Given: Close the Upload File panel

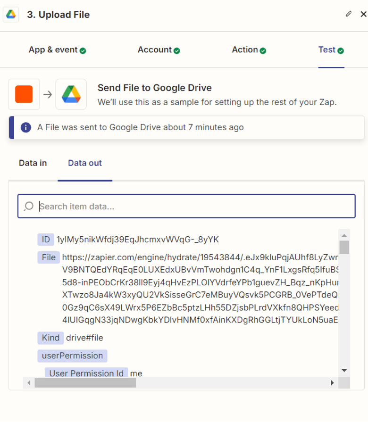Looking at the screenshot, I should [363, 14].
